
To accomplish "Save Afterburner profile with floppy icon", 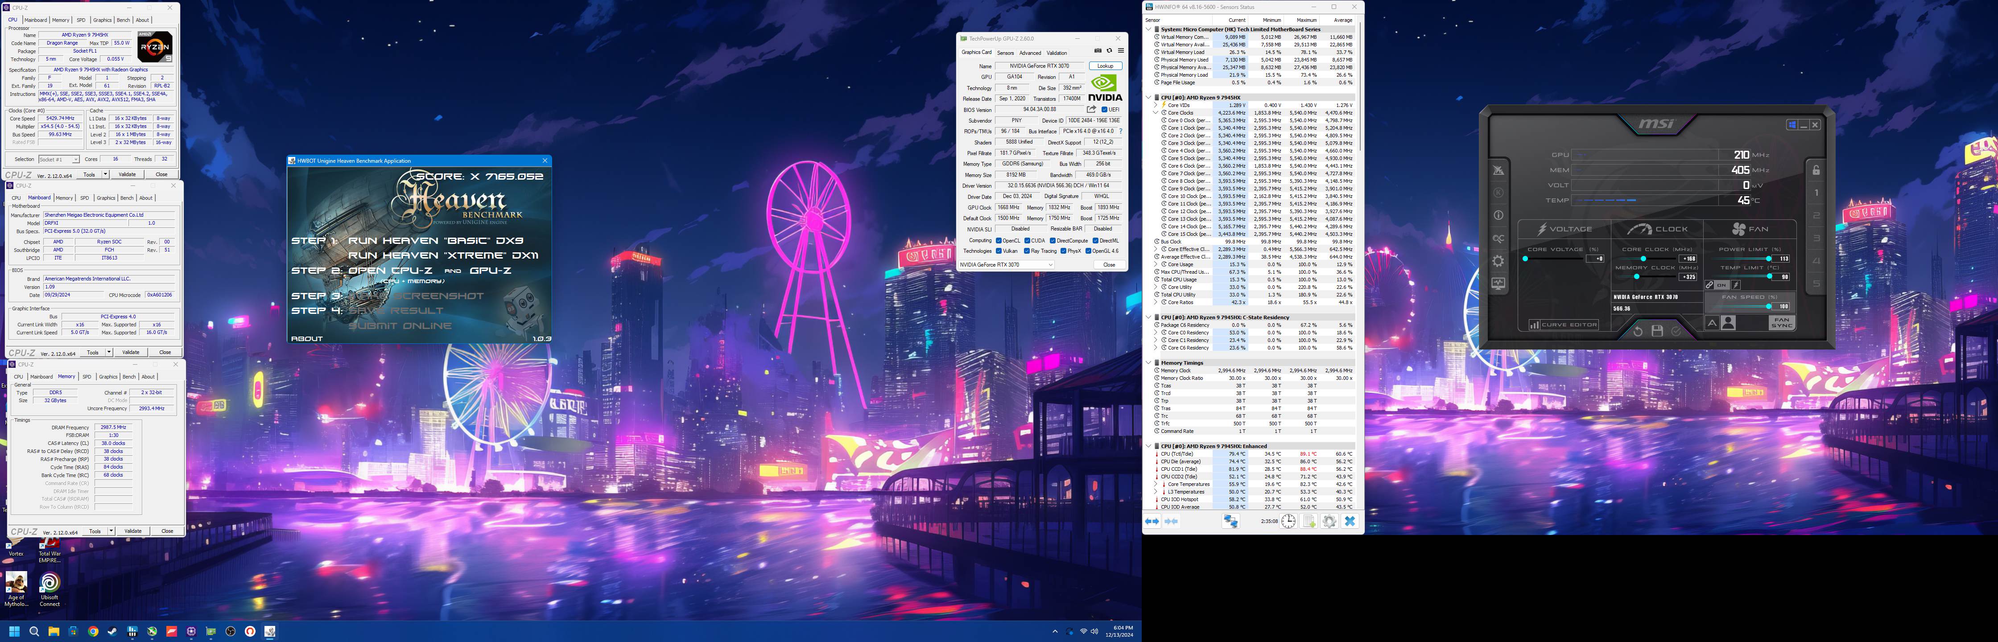I will 1658,331.
